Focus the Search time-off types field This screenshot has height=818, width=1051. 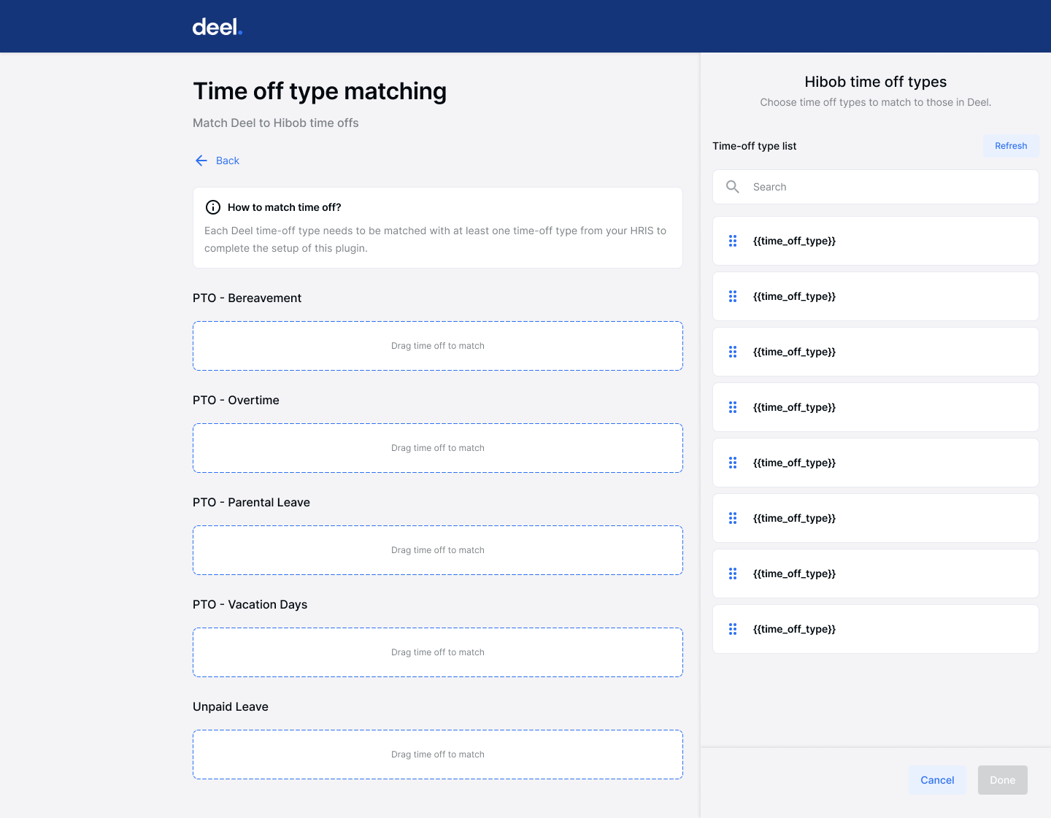[875, 187]
